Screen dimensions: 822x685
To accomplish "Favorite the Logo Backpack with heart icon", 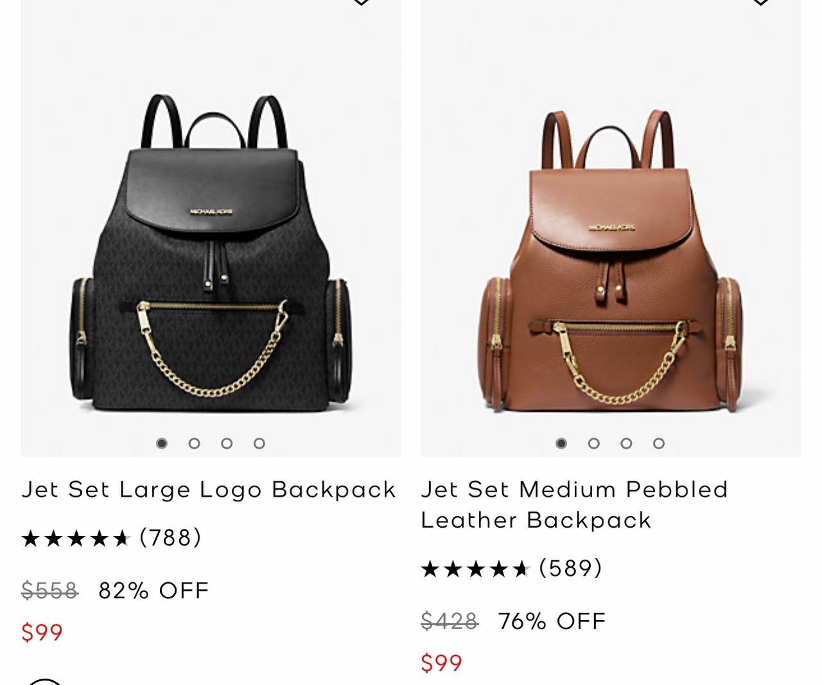I will [x=361, y=2].
